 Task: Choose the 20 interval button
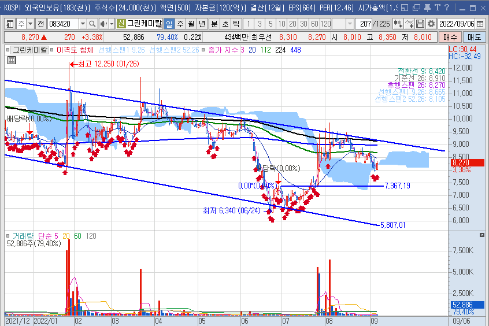(x=293, y=24)
